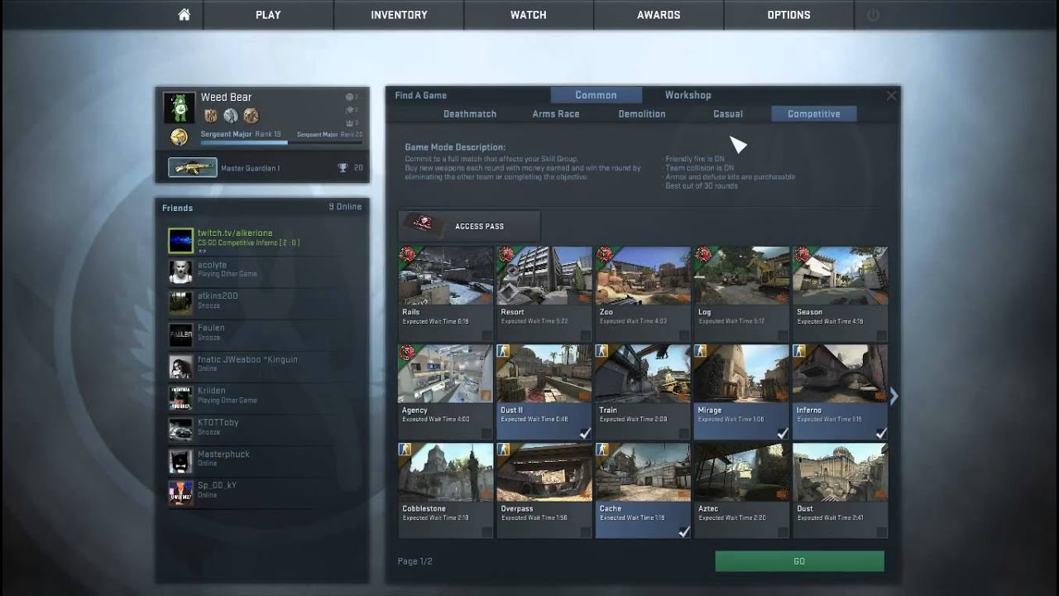This screenshot has height=596, width=1059.
Task: Select the silver middle medal under Weed Bear
Action: tap(231, 116)
